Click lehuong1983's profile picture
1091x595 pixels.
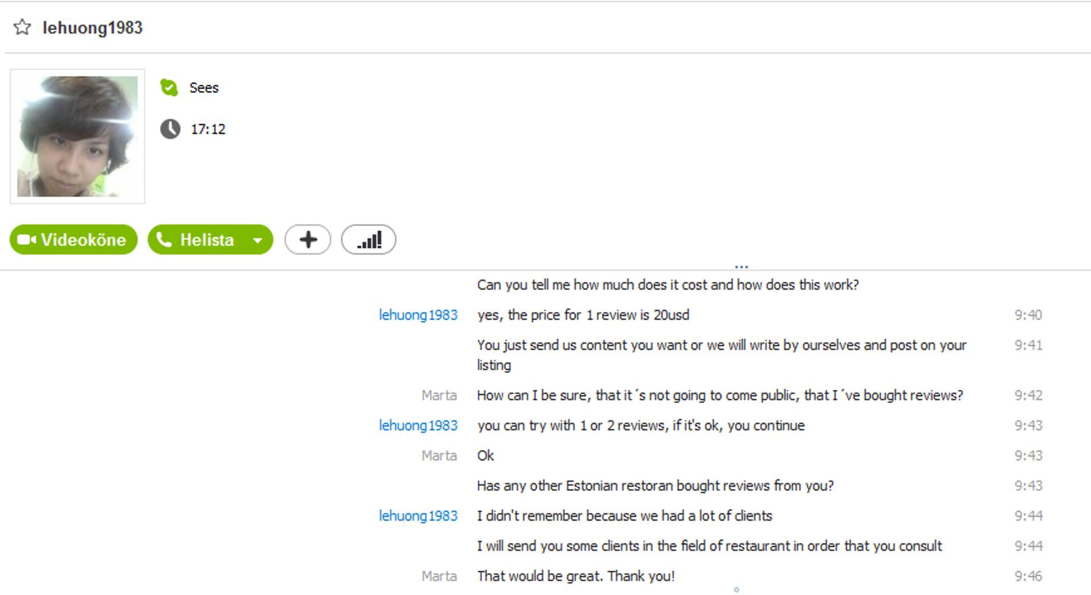click(x=77, y=136)
